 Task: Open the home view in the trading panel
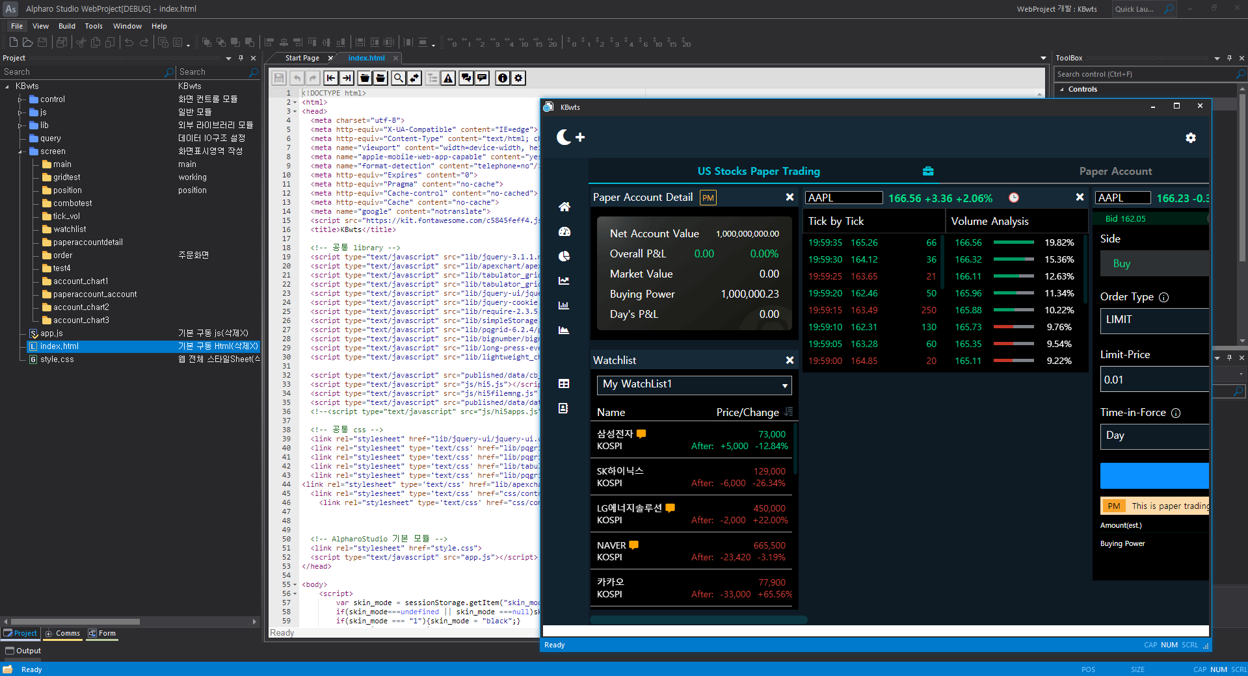[x=563, y=206]
